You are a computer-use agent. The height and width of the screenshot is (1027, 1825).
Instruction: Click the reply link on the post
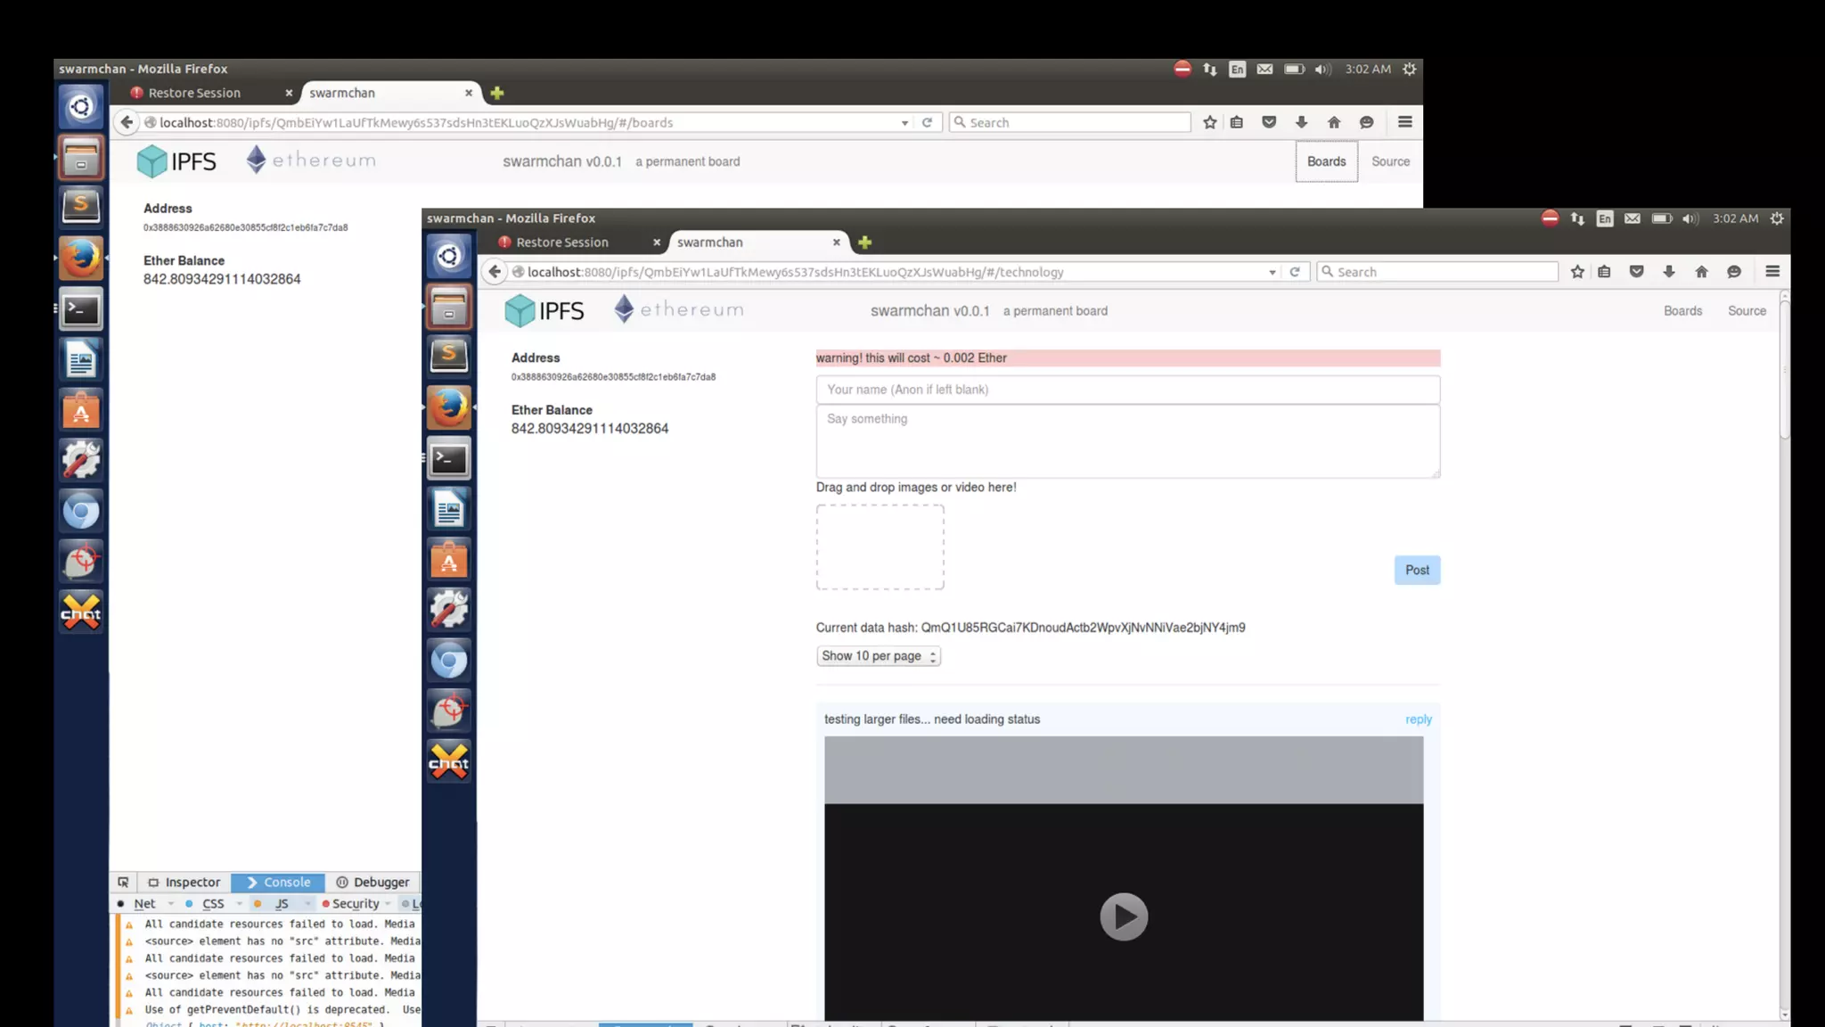point(1418,719)
